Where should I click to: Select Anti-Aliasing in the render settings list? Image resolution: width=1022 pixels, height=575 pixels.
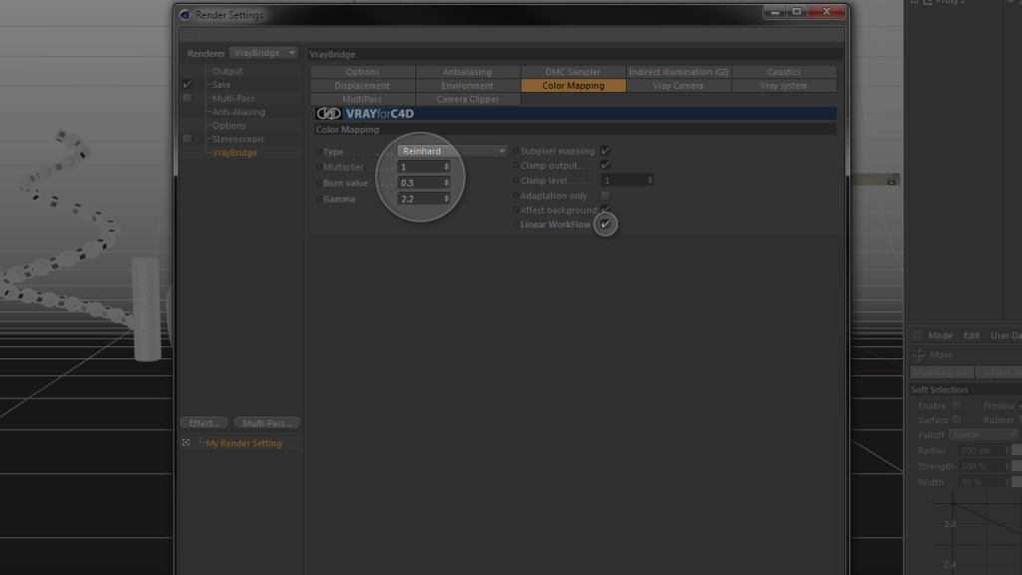[x=239, y=112]
